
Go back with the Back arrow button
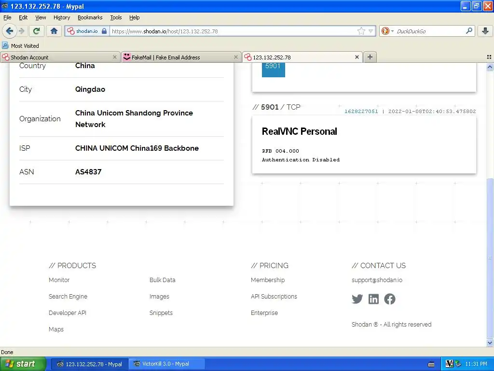10,31
